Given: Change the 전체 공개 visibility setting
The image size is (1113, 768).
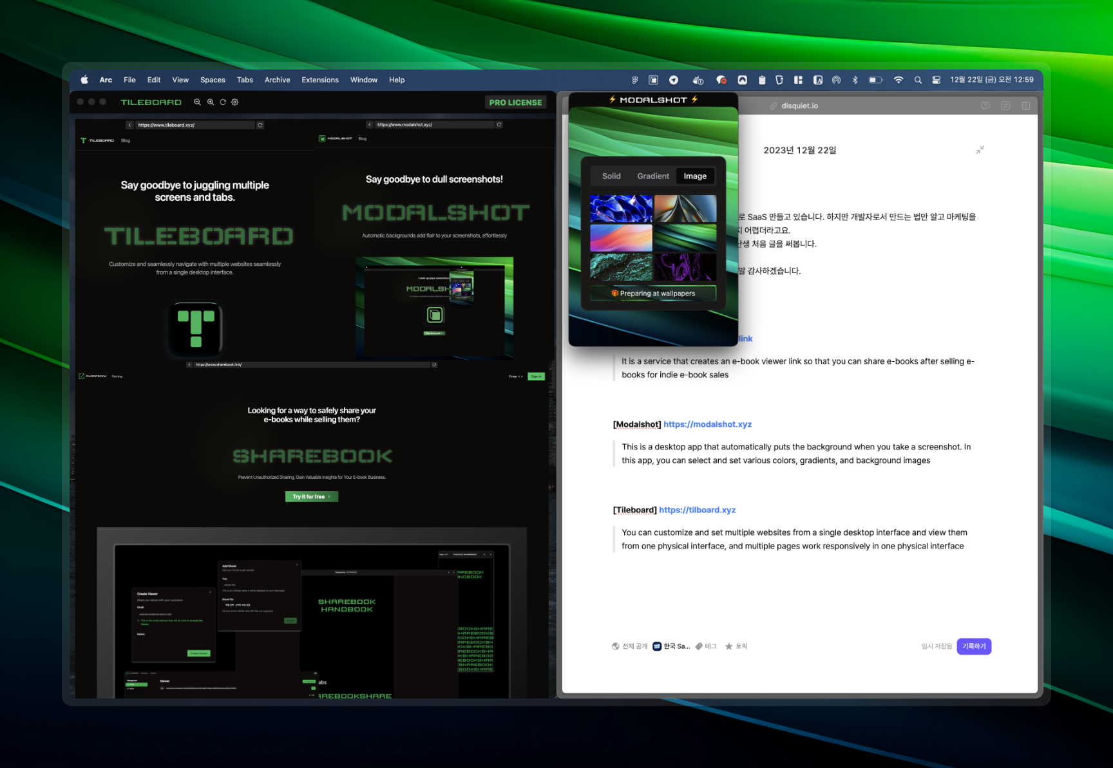Looking at the screenshot, I should coord(629,646).
